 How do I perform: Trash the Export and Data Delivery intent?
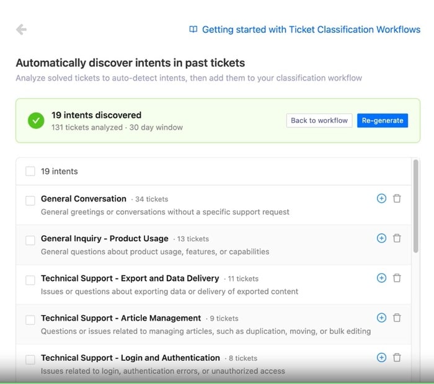[397, 278]
